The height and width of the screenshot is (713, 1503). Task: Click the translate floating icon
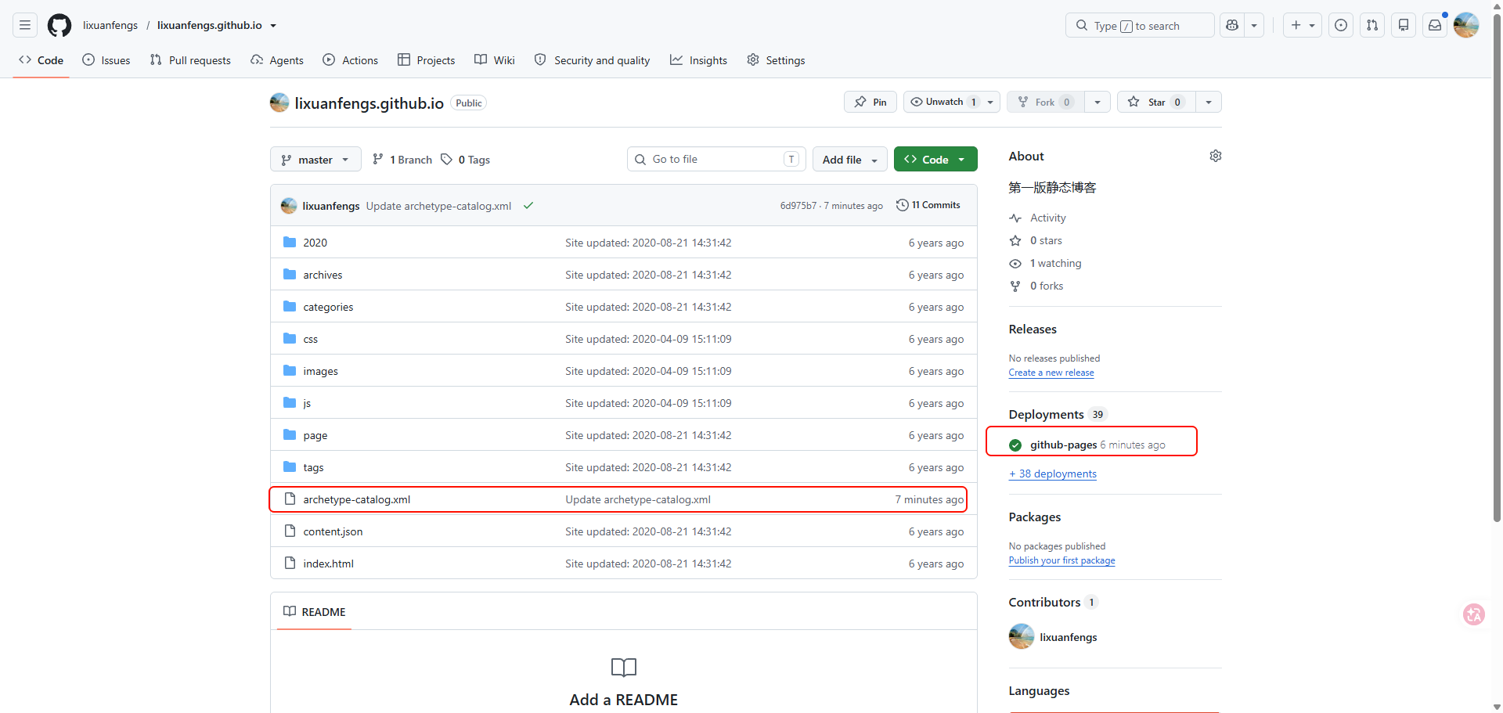pos(1474,614)
